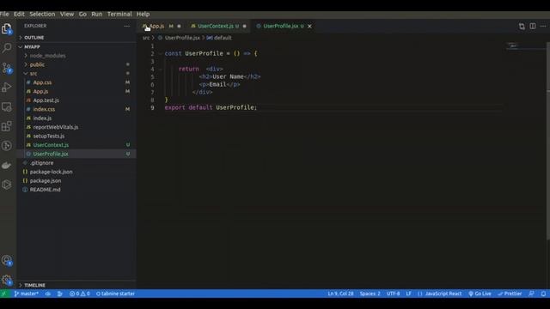Open the Search view icon
The width and height of the screenshot is (550, 309).
(x=7, y=48)
